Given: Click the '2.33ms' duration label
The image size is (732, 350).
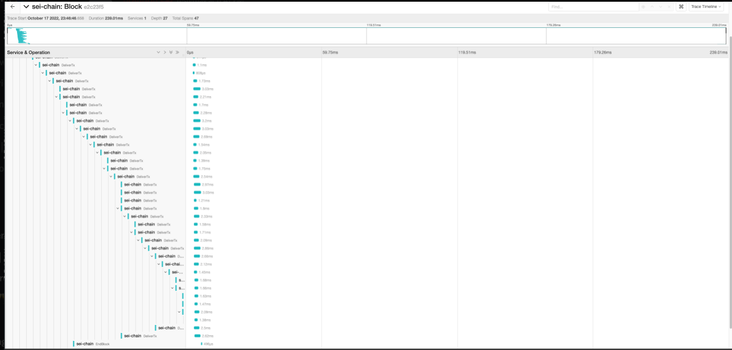Looking at the screenshot, I should pos(206,216).
